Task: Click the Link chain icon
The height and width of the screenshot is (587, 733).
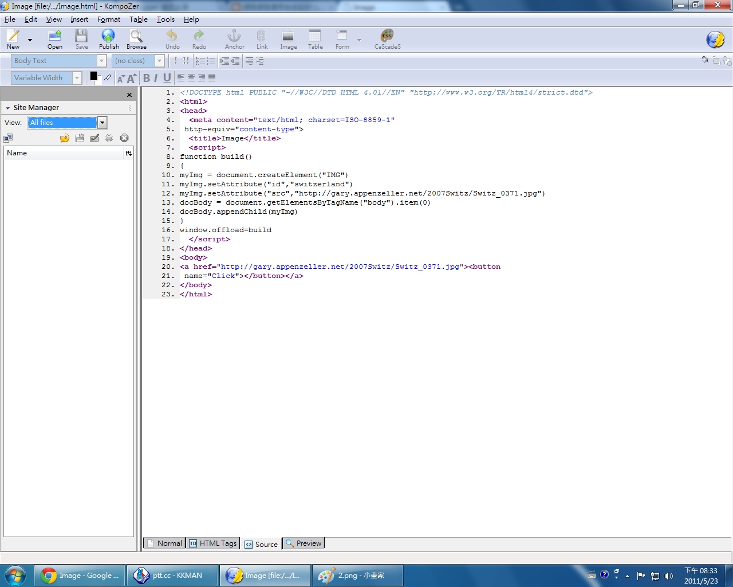Action: [x=261, y=36]
